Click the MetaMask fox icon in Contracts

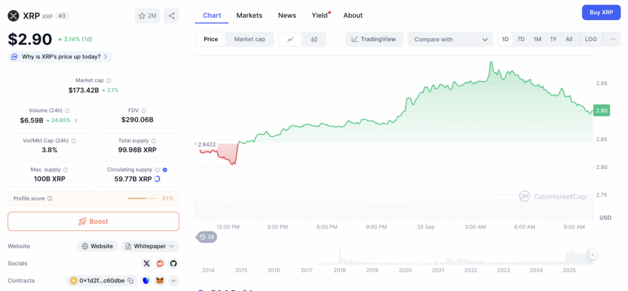tap(159, 281)
